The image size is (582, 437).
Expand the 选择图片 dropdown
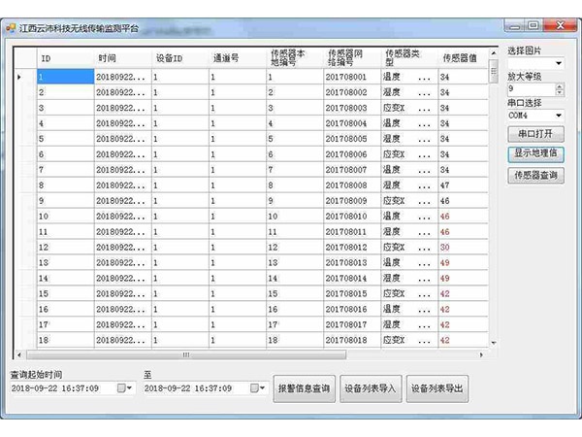558,63
